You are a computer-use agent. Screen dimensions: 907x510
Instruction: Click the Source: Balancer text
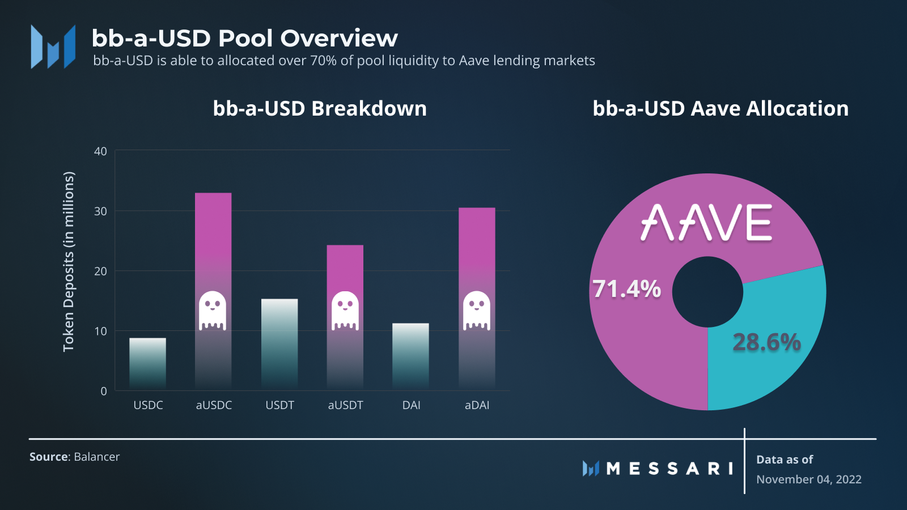[74, 457]
